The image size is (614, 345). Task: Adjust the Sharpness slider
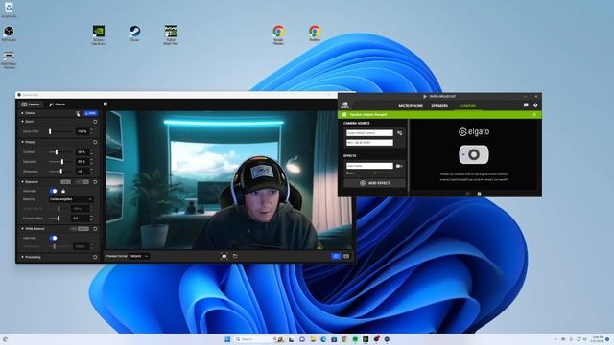[60, 172]
